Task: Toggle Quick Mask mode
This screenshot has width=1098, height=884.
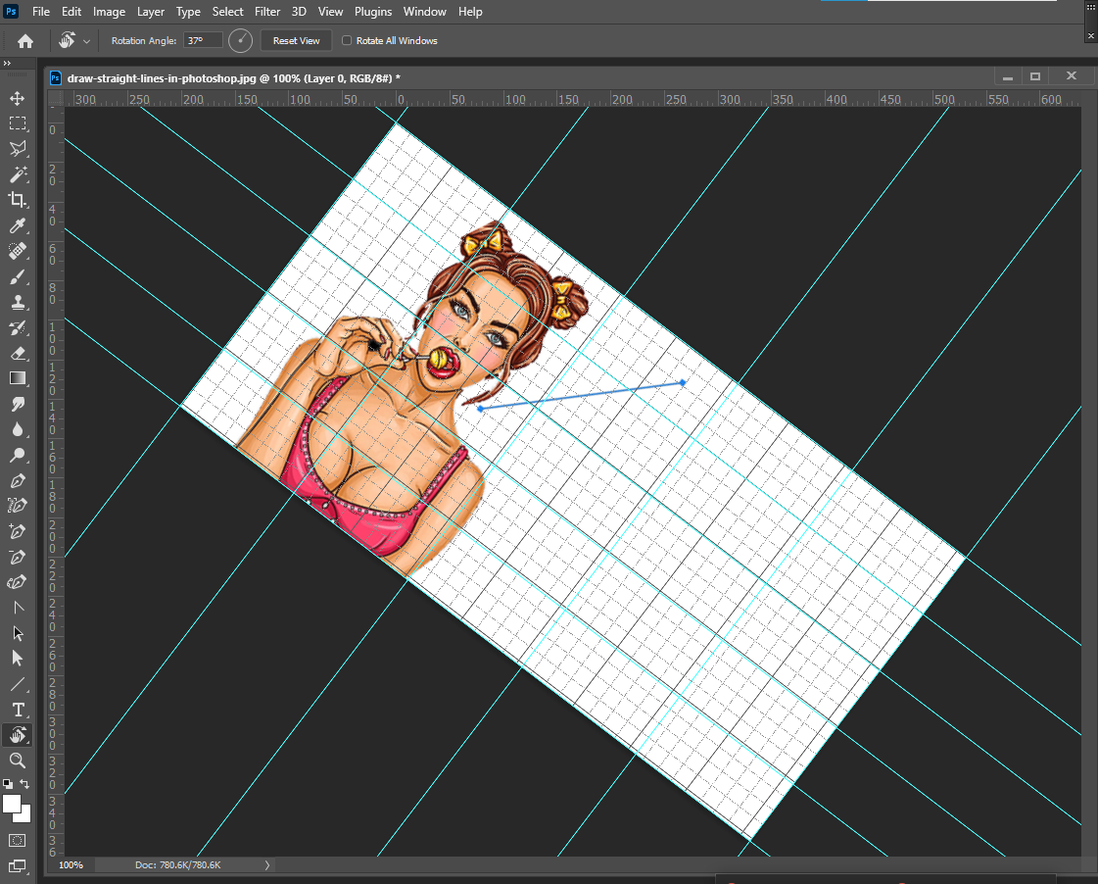Action: [x=18, y=840]
